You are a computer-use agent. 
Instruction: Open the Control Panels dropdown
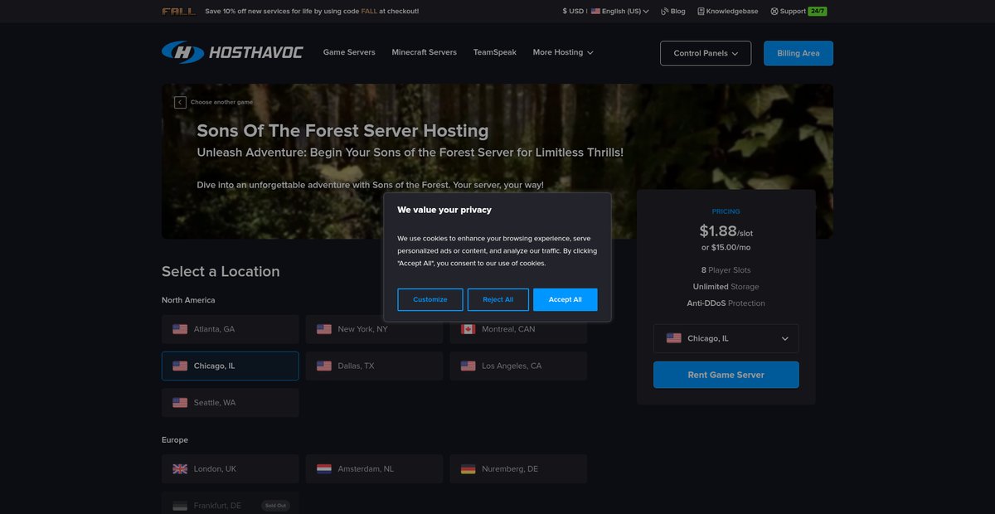[706, 53]
